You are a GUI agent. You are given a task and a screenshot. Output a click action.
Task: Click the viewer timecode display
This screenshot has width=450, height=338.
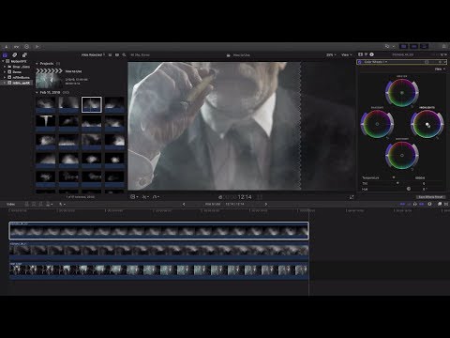(241, 197)
